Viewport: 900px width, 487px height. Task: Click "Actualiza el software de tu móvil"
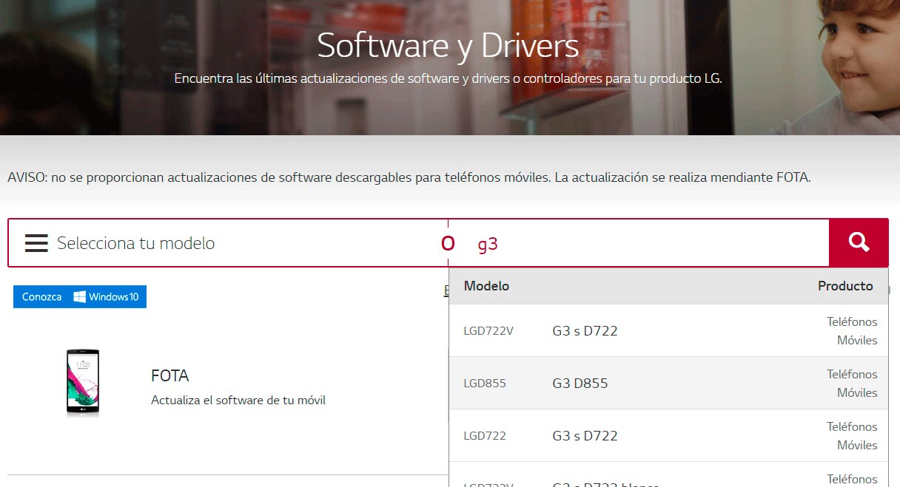point(238,400)
